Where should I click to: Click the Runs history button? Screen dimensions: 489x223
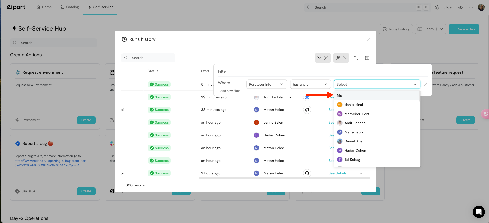[396, 29]
